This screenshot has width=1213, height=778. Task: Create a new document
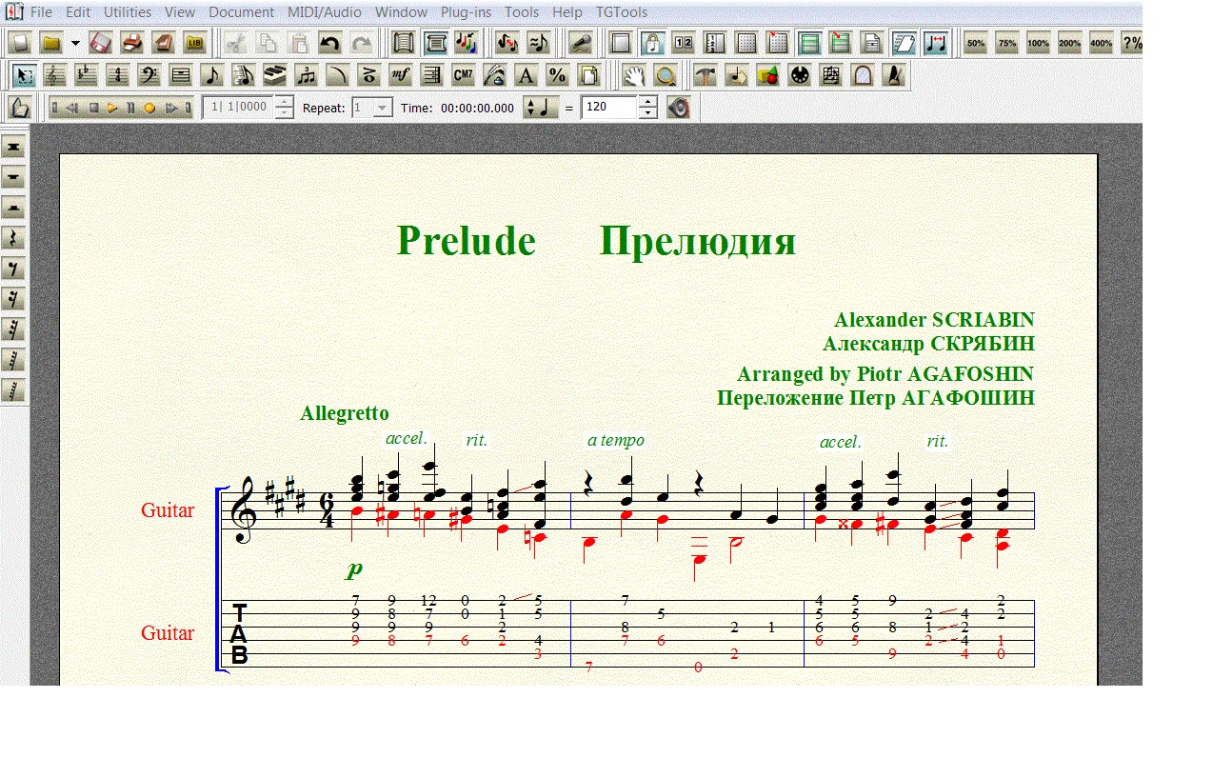pyautogui.click(x=20, y=43)
